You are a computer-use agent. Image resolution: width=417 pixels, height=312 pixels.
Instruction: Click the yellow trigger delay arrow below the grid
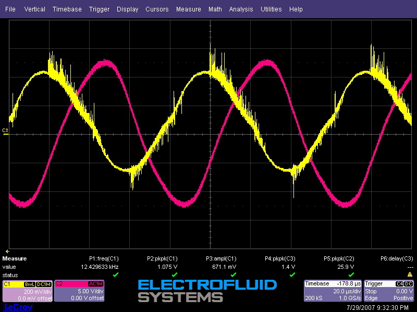click(x=7, y=251)
